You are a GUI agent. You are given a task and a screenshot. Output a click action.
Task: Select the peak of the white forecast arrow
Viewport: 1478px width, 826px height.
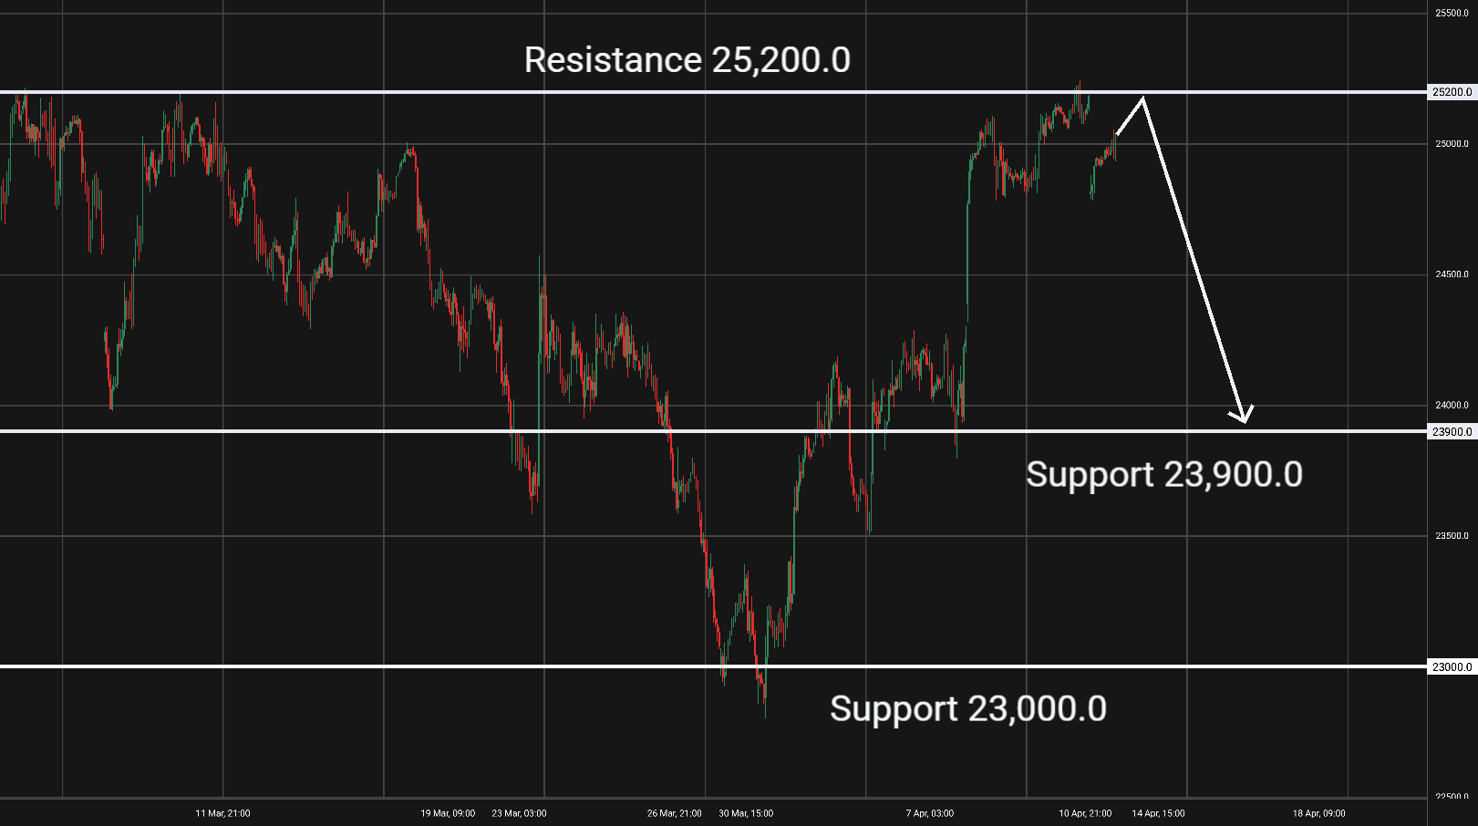pyautogui.click(x=1142, y=98)
